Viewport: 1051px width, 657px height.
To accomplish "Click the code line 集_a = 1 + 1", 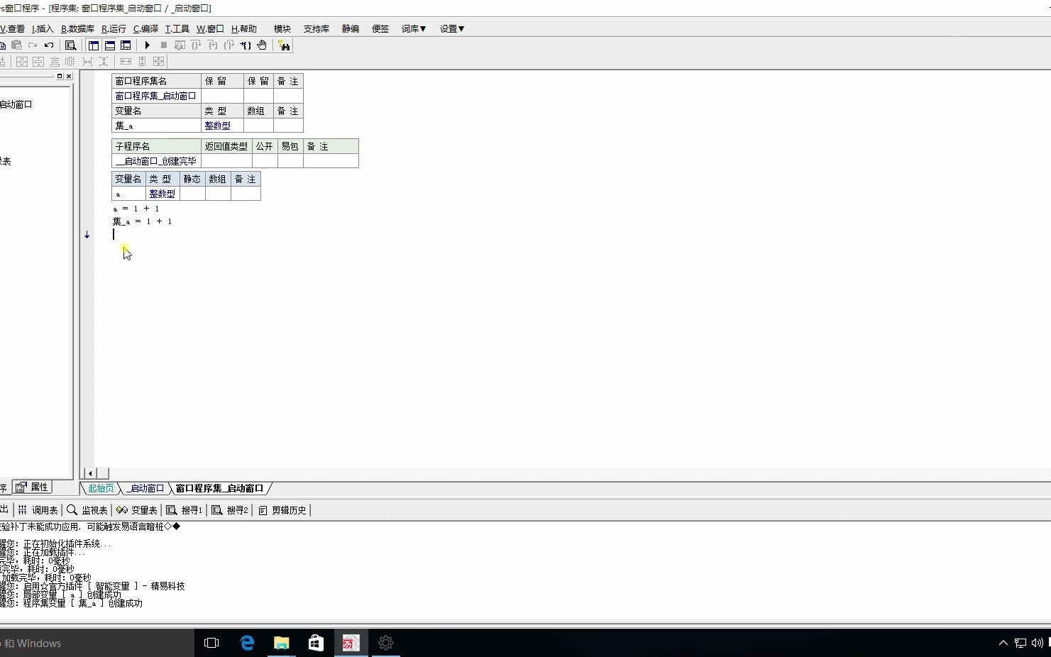I will click(x=143, y=221).
